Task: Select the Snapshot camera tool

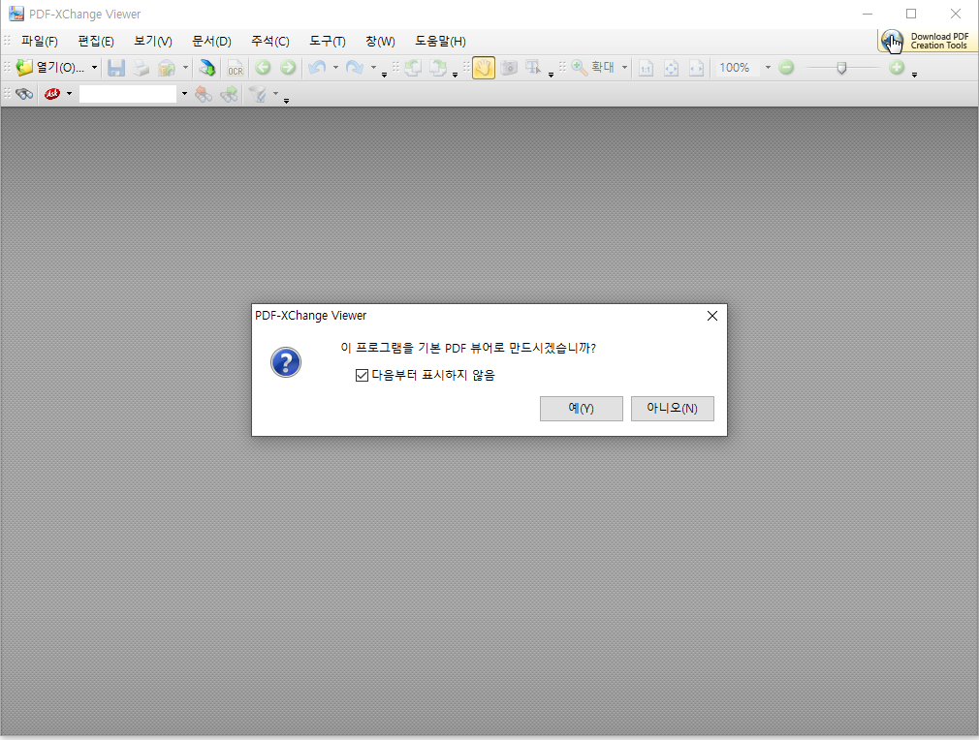Action: pos(509,68)
